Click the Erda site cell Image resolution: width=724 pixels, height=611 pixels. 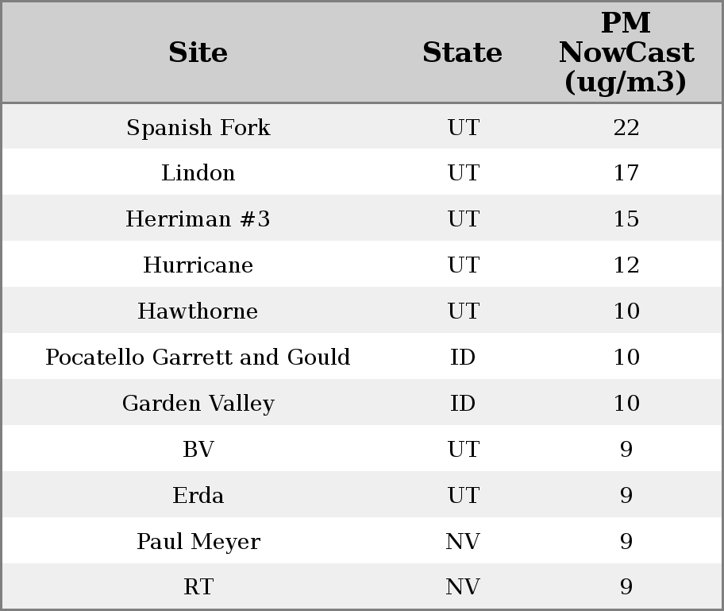click(x=198, y=496)
